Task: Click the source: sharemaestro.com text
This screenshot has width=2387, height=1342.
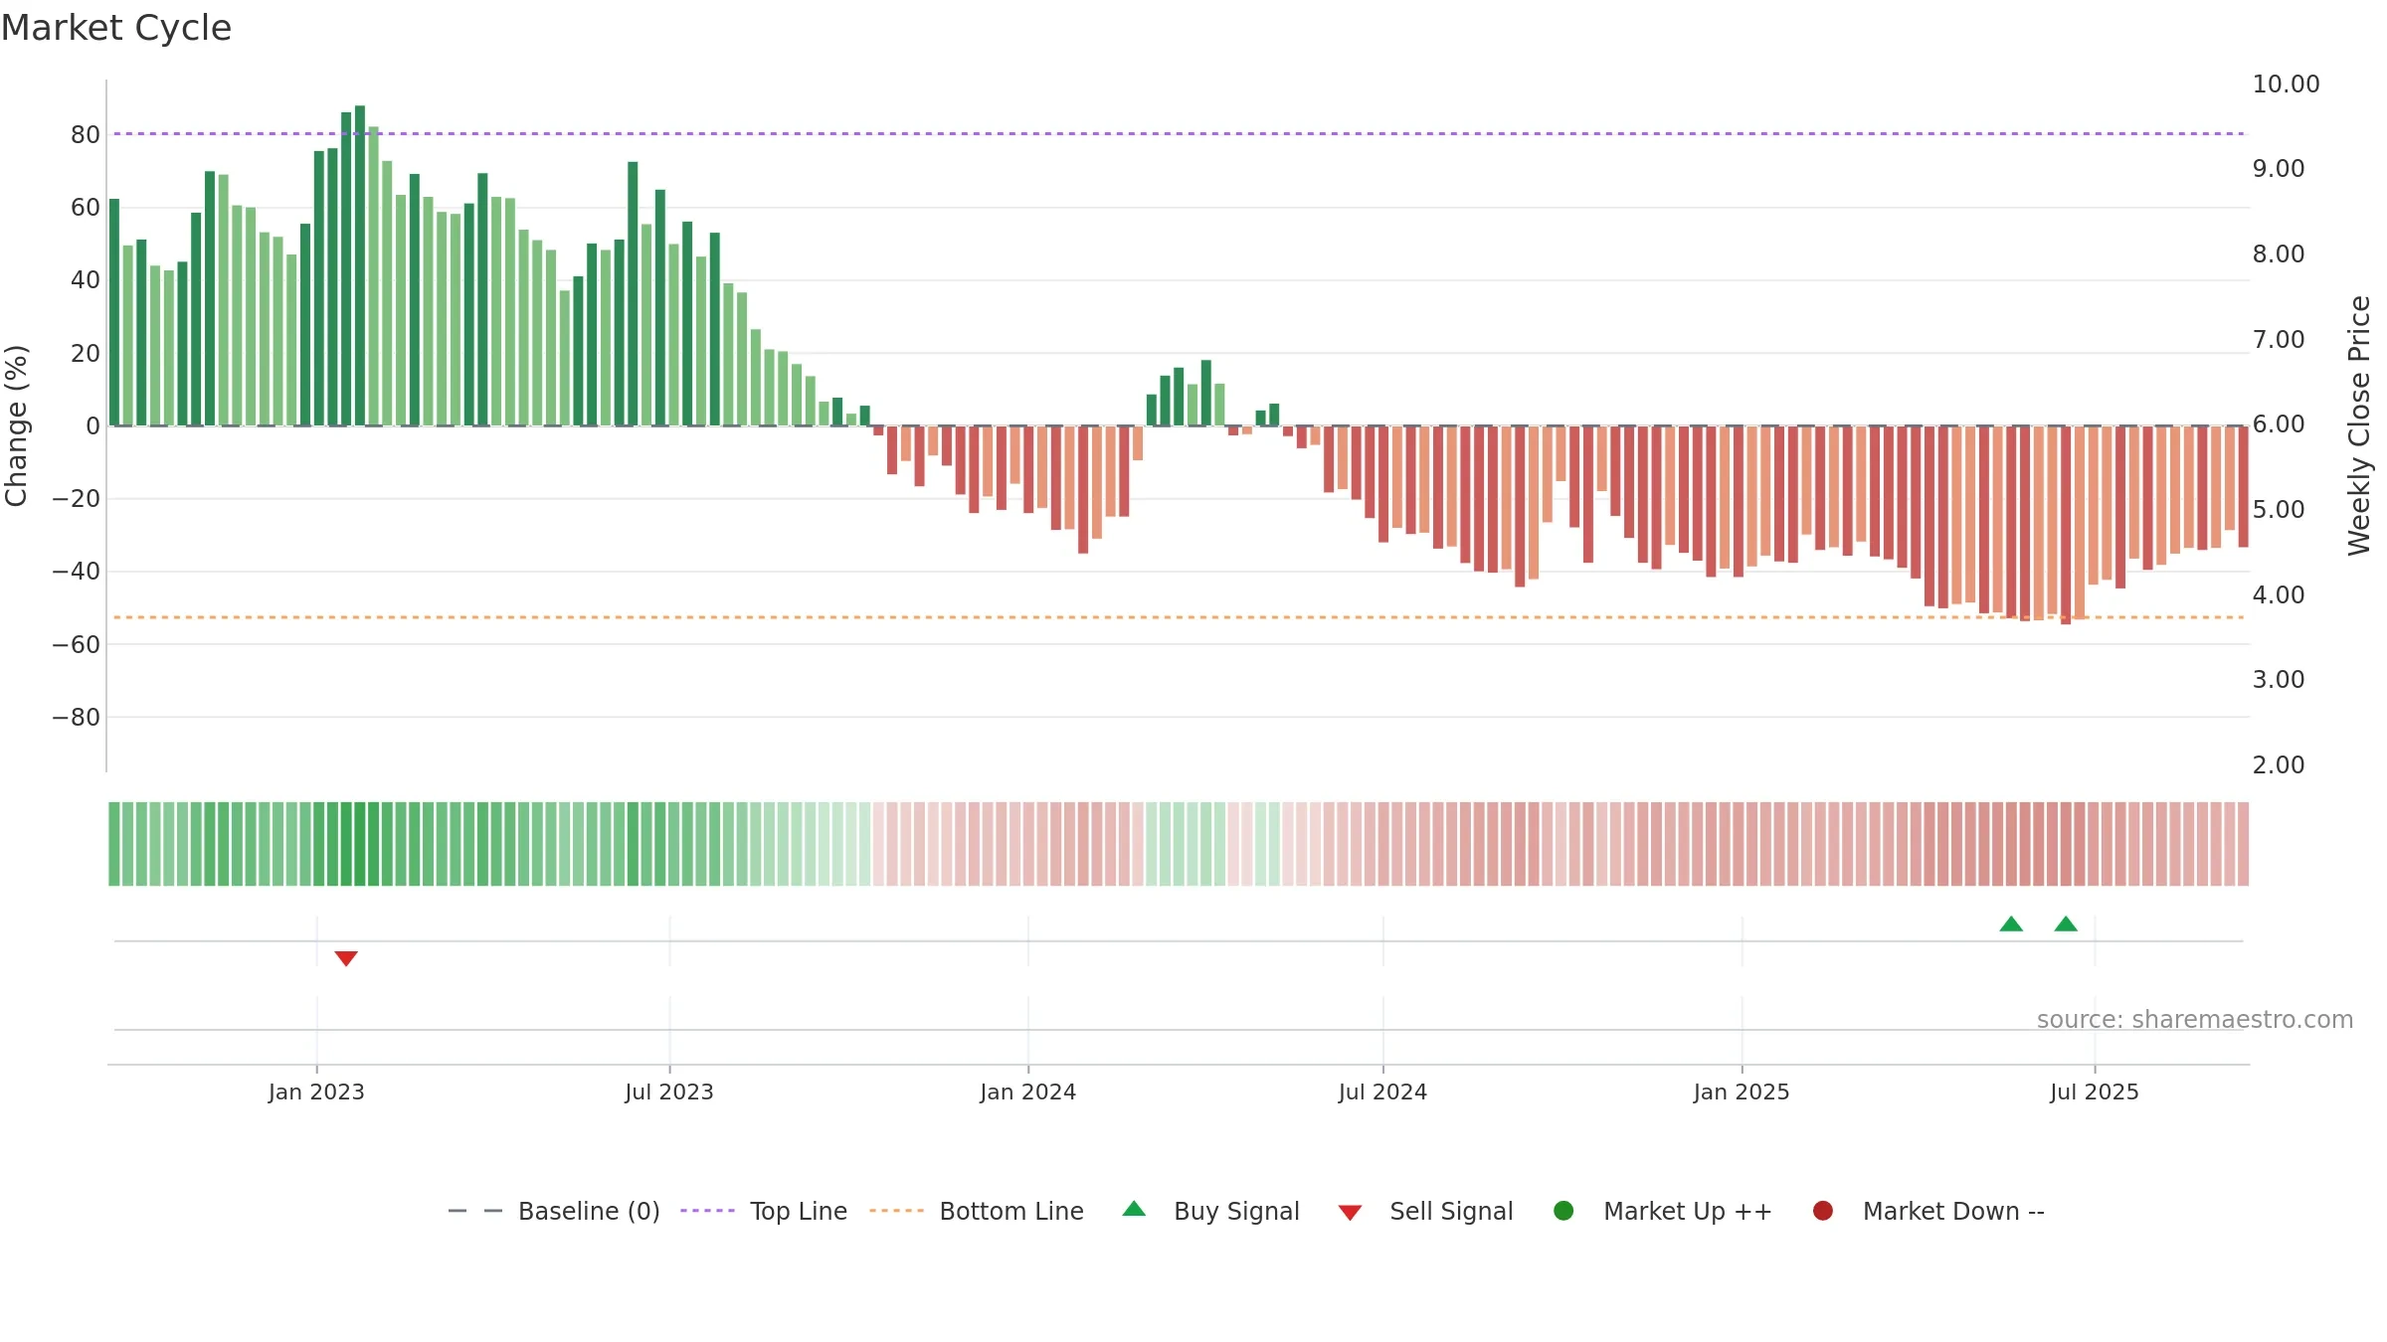Action: [x=2195, y=1019]
